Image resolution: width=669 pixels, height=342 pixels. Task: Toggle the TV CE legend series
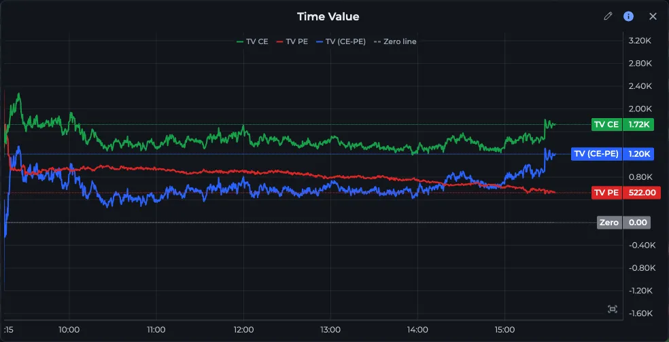253,41
